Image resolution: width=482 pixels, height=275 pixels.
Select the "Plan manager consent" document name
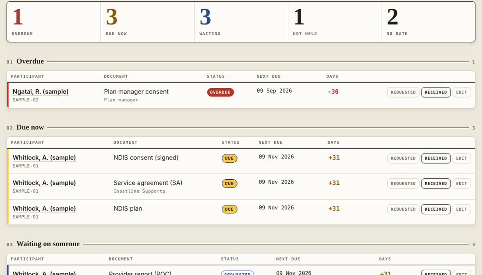tap(136, 92)
